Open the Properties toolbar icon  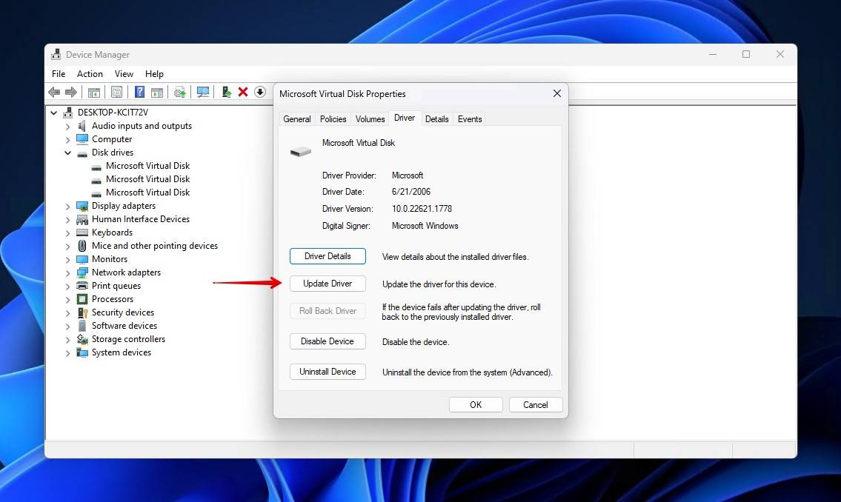click(x=116, y=92)
